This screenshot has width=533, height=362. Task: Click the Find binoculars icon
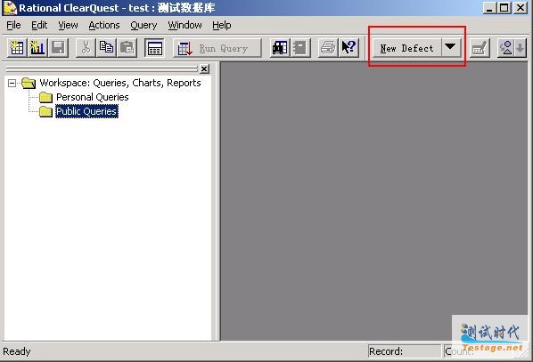click(280, 48)
